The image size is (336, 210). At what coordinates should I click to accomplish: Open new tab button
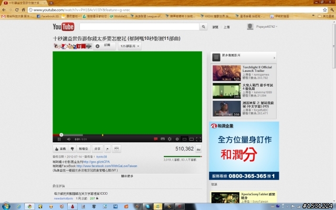(51, 3)
